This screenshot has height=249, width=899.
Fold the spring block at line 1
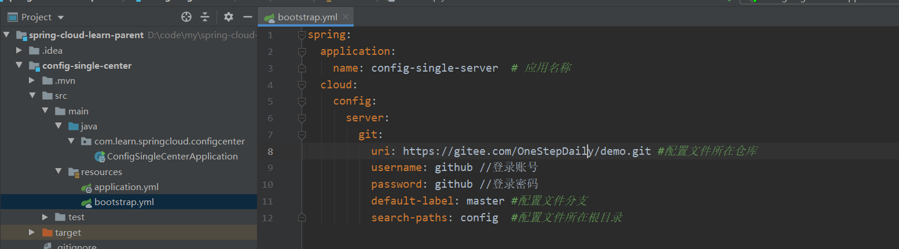301,35
